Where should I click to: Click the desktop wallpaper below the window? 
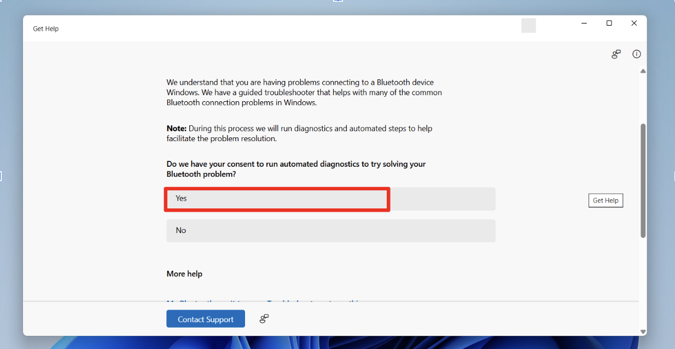click(x=337, y=344)
